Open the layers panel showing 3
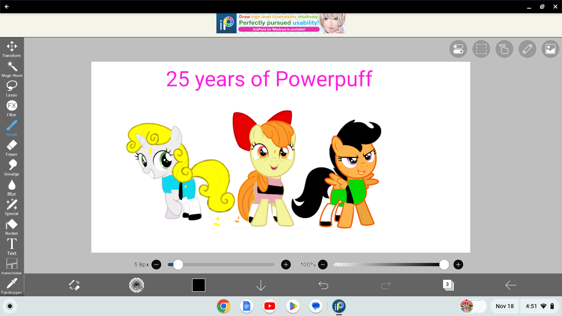 (x=448, y=285)
